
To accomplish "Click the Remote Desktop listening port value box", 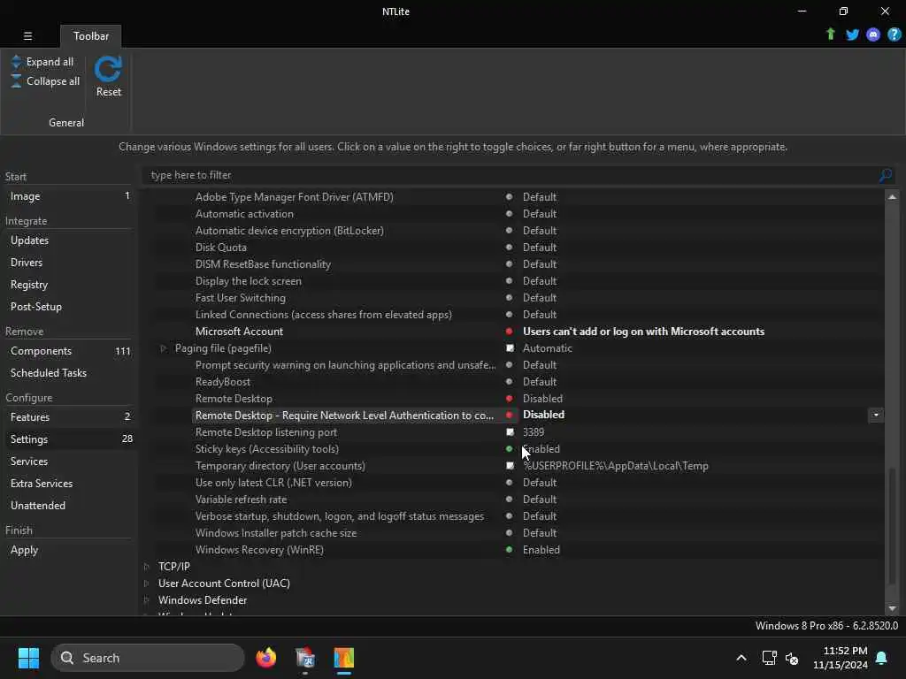I will click(510, 431).
